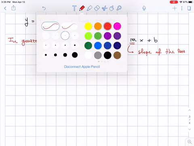Pick the thinnest stroke width option
Viewport: 194px width, 146px height.
[46, 36]
